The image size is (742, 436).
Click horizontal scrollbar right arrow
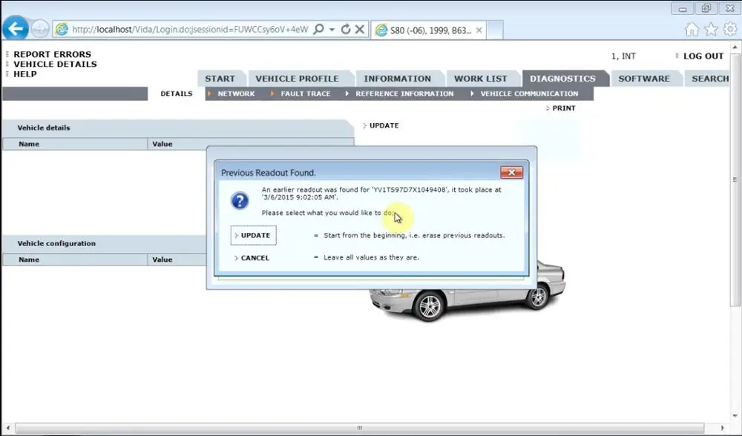click(x=722, y=428)
